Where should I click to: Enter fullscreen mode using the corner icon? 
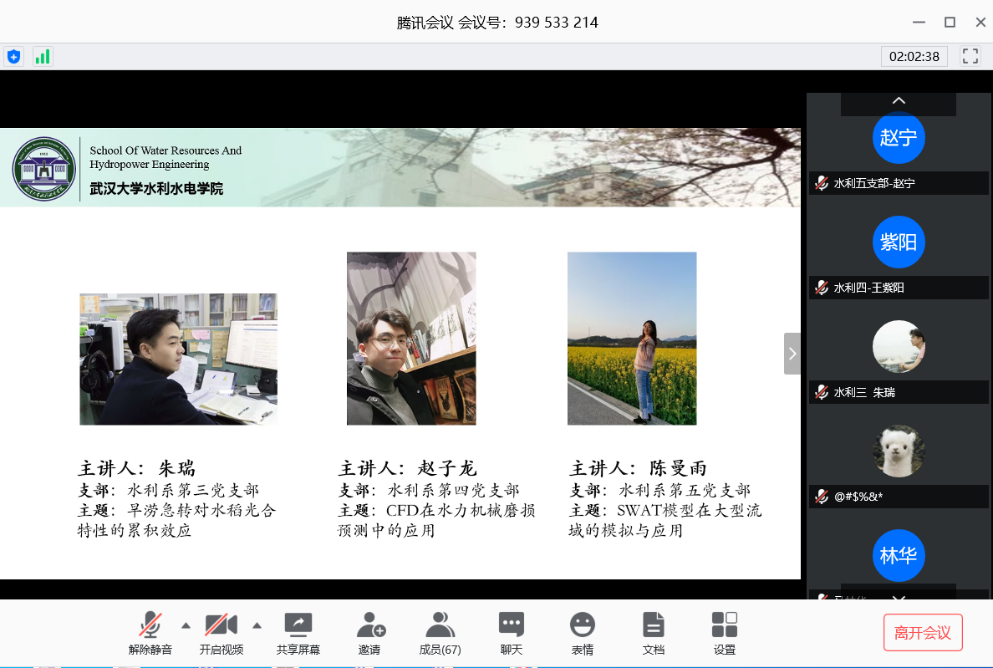pos(970,57)
